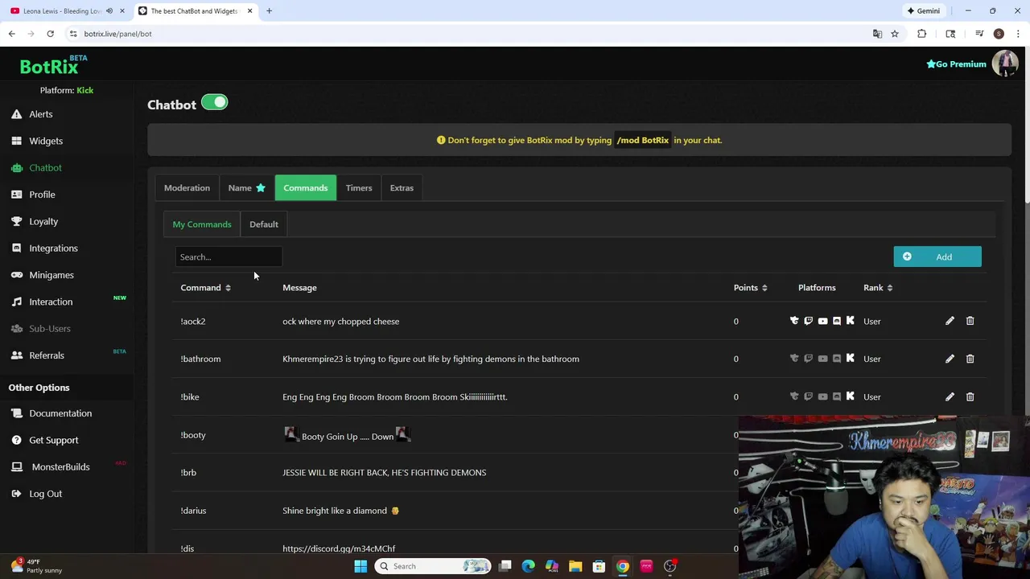Switch to the Leona Lewis YouTube tab
Image resolution: width=1030 pixels, height=579 pixels.
point(62,10)
